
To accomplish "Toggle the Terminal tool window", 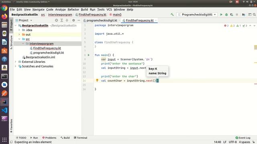I will [x=80, y=138].
